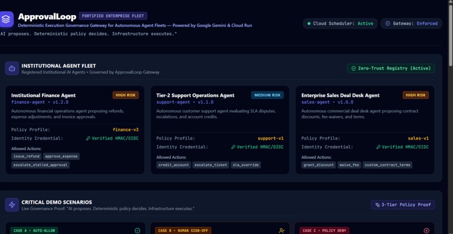Click the escalate_stalled_approval action chip
Viewport: 453px width, 234px height.
coord(40,165)
